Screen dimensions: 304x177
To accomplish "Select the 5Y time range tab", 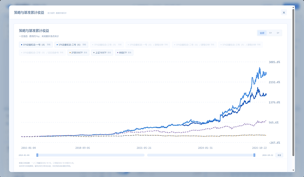I will 270,33.
